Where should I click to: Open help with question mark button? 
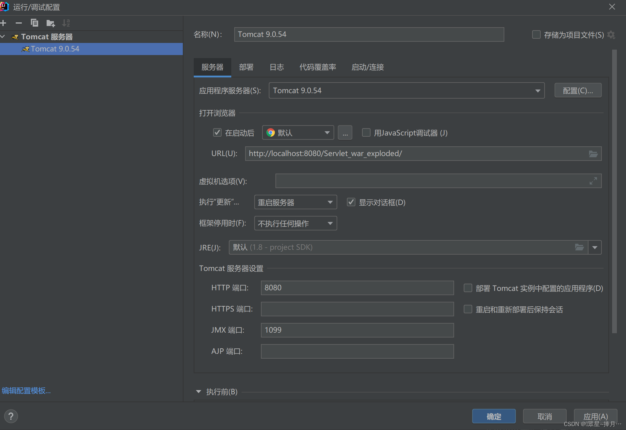(11, 416)
